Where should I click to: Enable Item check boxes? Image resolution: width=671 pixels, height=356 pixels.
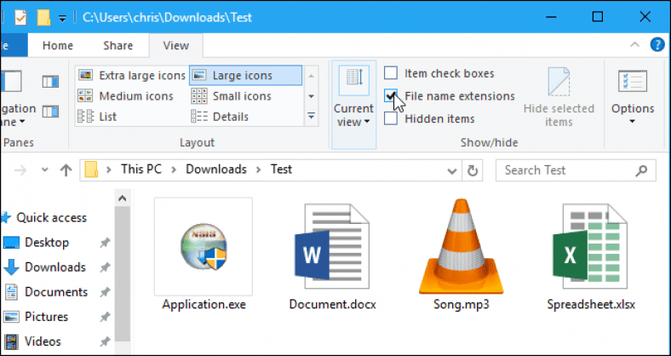click(x=390, y=73)
